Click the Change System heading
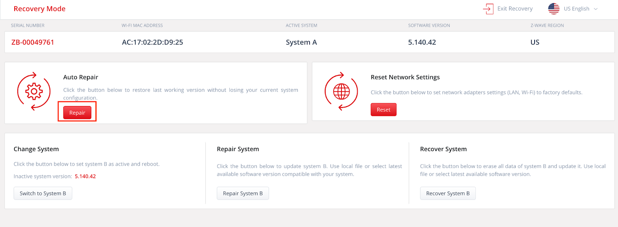Image resolution: width=618 pixels, height=227 pixels. pyautogui.click(x=36, y=149)
